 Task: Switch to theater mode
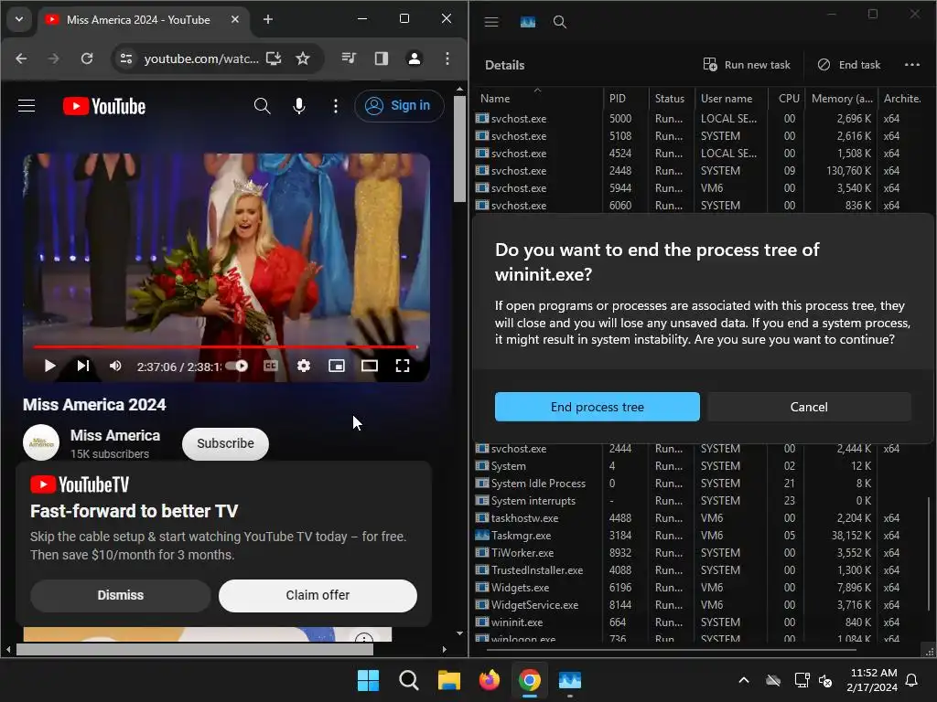click(x=370, y=366)
